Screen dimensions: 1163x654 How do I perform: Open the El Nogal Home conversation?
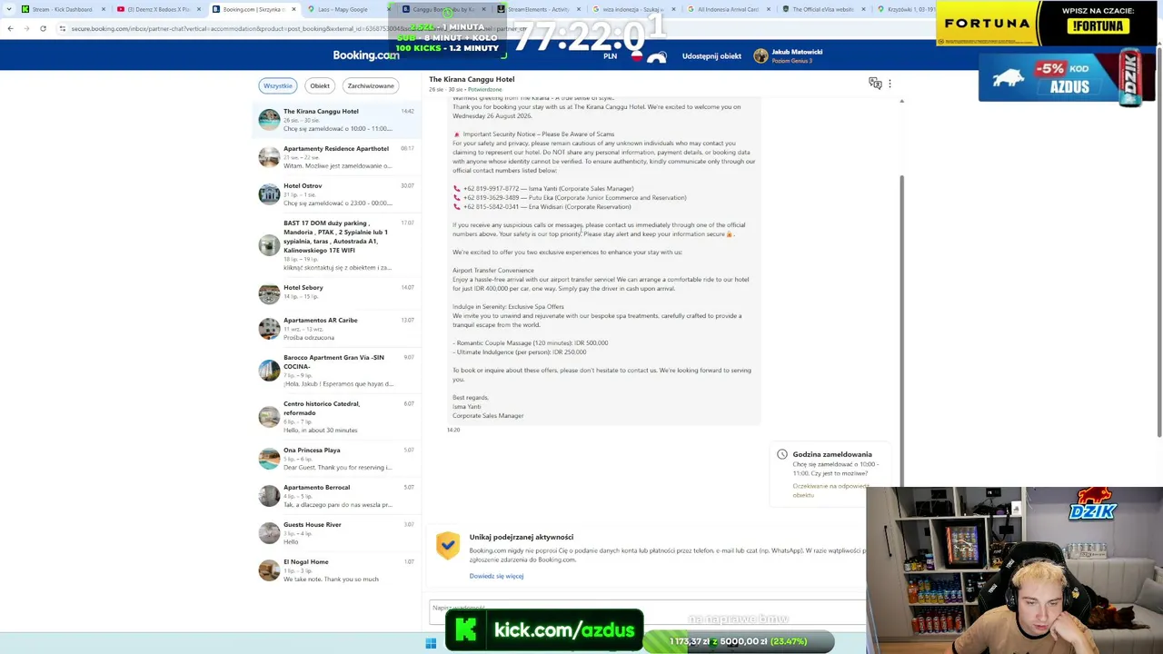pyautogui.click(x=336, y=570)
